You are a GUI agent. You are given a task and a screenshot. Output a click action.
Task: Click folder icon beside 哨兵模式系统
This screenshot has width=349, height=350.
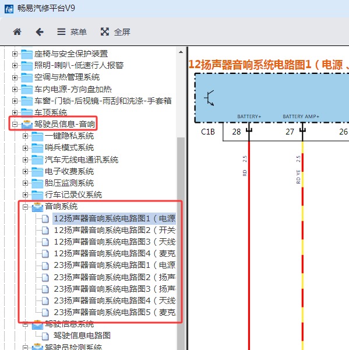point(37,148)
